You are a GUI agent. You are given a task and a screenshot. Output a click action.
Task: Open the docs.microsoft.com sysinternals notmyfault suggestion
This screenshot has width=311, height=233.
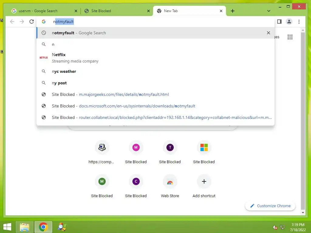[x=155, y=106]
